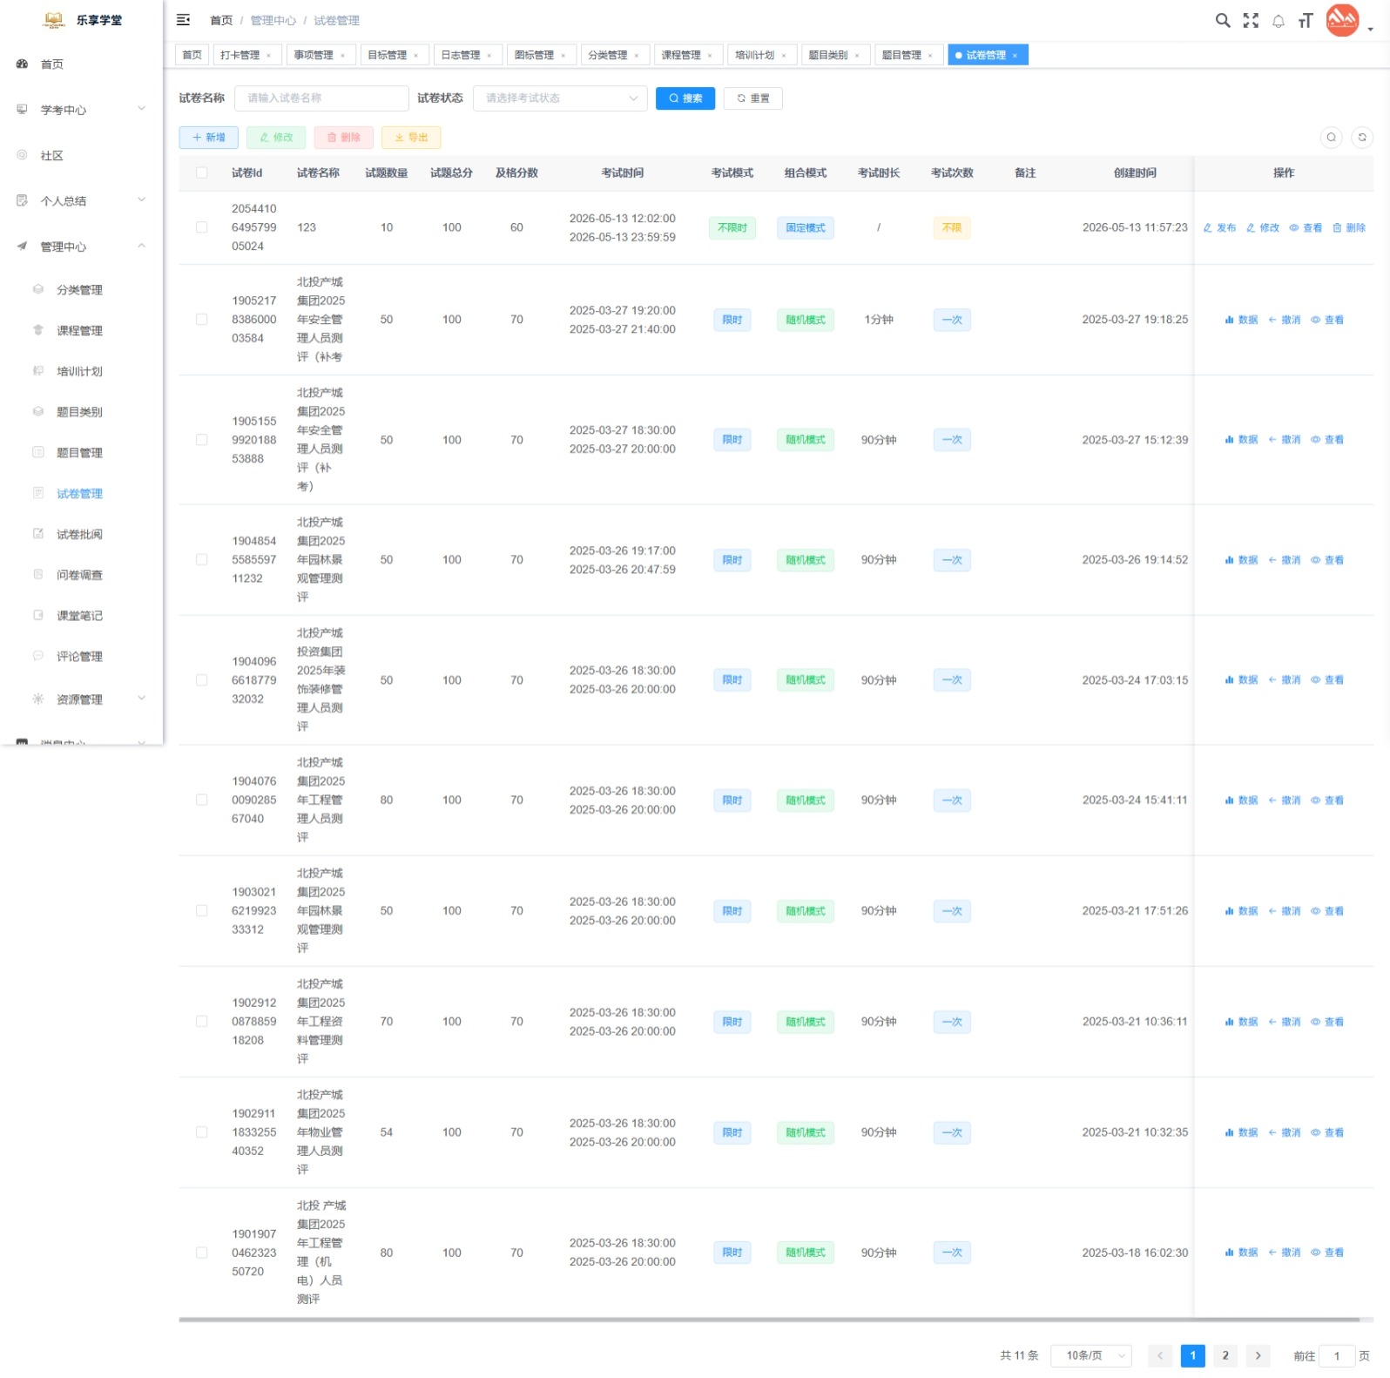Image resolution: width=1390 pixels, height=1378 pixels.
Task: Switch to the 课程管理 tab
Action: coord(686,55)
